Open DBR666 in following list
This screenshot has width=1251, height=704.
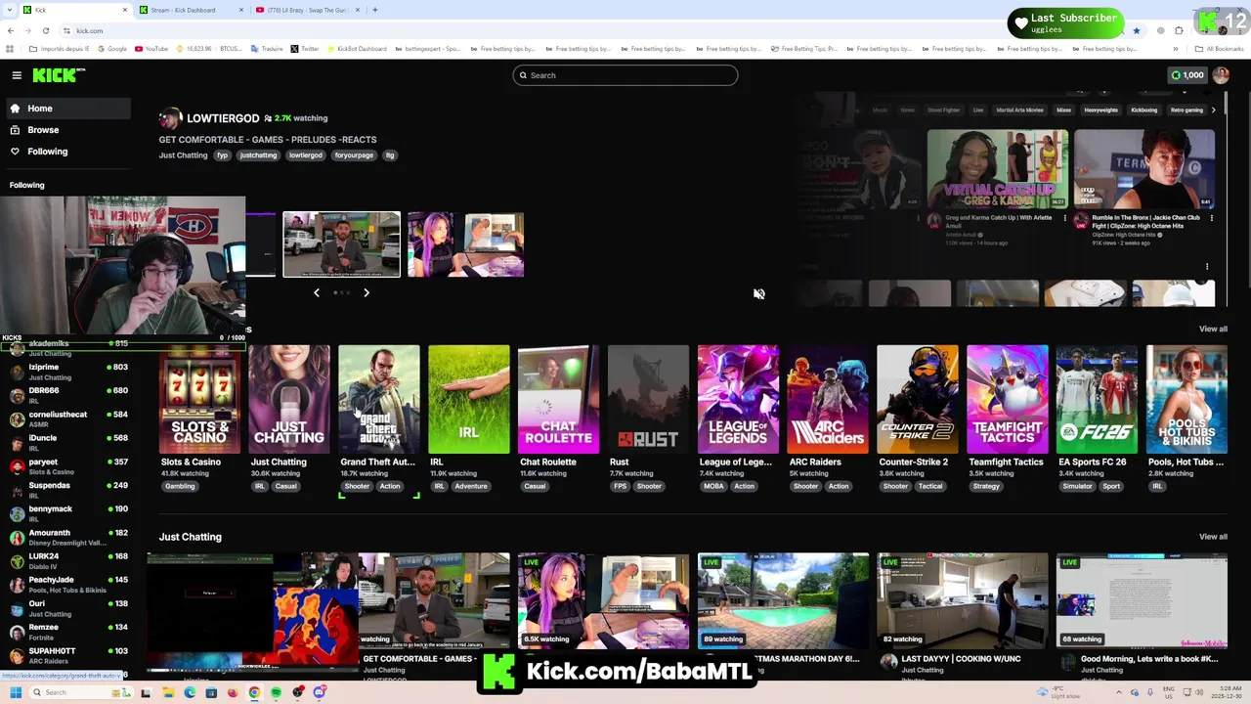[x=68, y=395]
